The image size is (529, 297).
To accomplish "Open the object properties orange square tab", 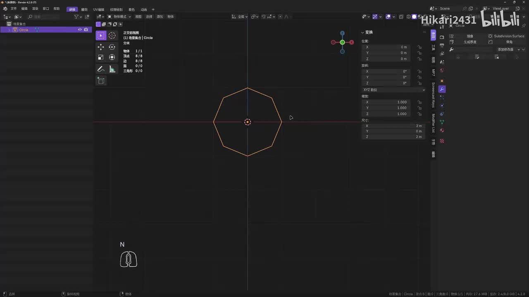I will click(x=442, y=81).
